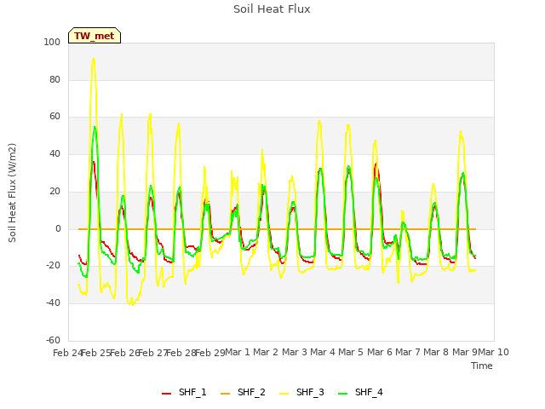Viewport: 545px width, 409px height.
Task: Click the Time axis title
Action: 482,366
